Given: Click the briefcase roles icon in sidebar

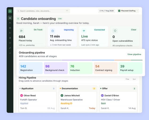Looking at the screenshot, I should [10, 28].
